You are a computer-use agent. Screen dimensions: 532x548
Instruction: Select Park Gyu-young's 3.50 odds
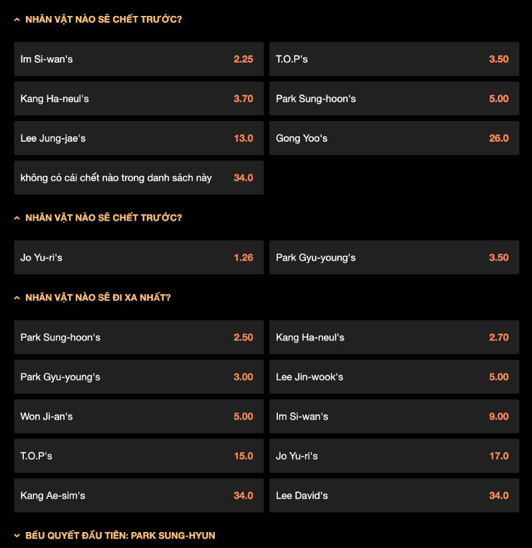pyautogui.click(x=394, y=257)
